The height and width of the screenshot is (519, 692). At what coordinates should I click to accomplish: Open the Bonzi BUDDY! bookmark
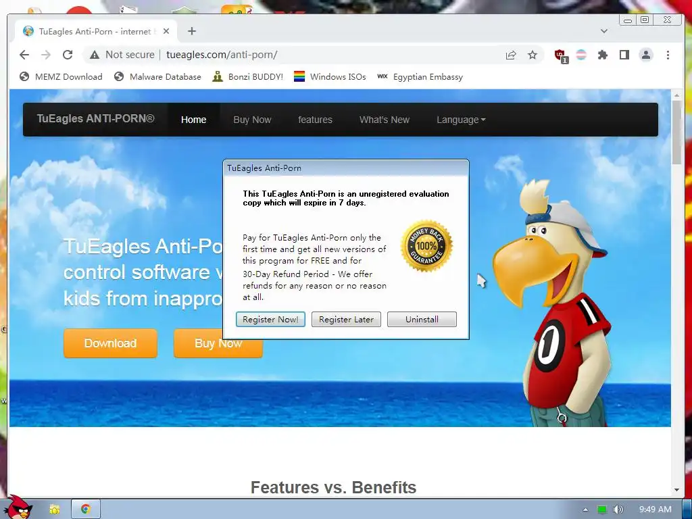(x=247, y=77)
